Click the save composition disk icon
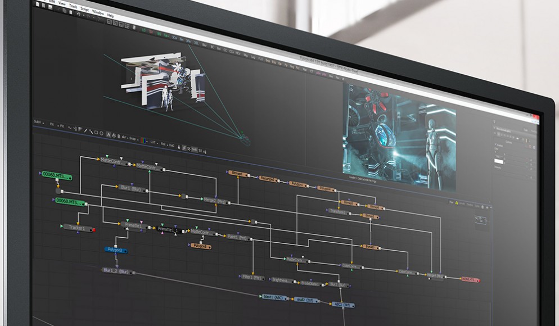Image resolution: width=559 pixels, height=326 pixels. 50,7
